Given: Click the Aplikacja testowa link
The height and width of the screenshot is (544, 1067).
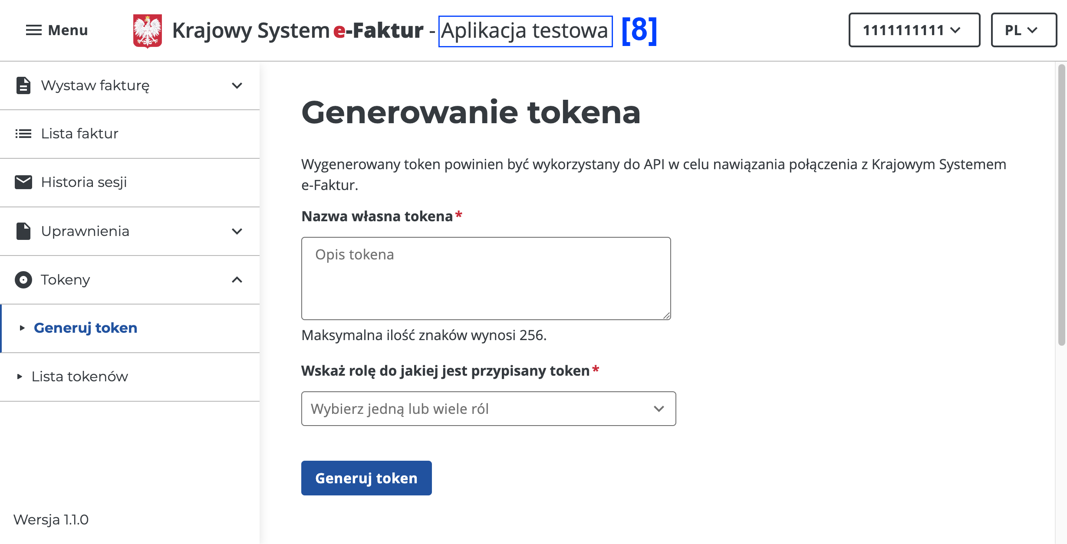Looking at the screenshot, I should point(525,31).
